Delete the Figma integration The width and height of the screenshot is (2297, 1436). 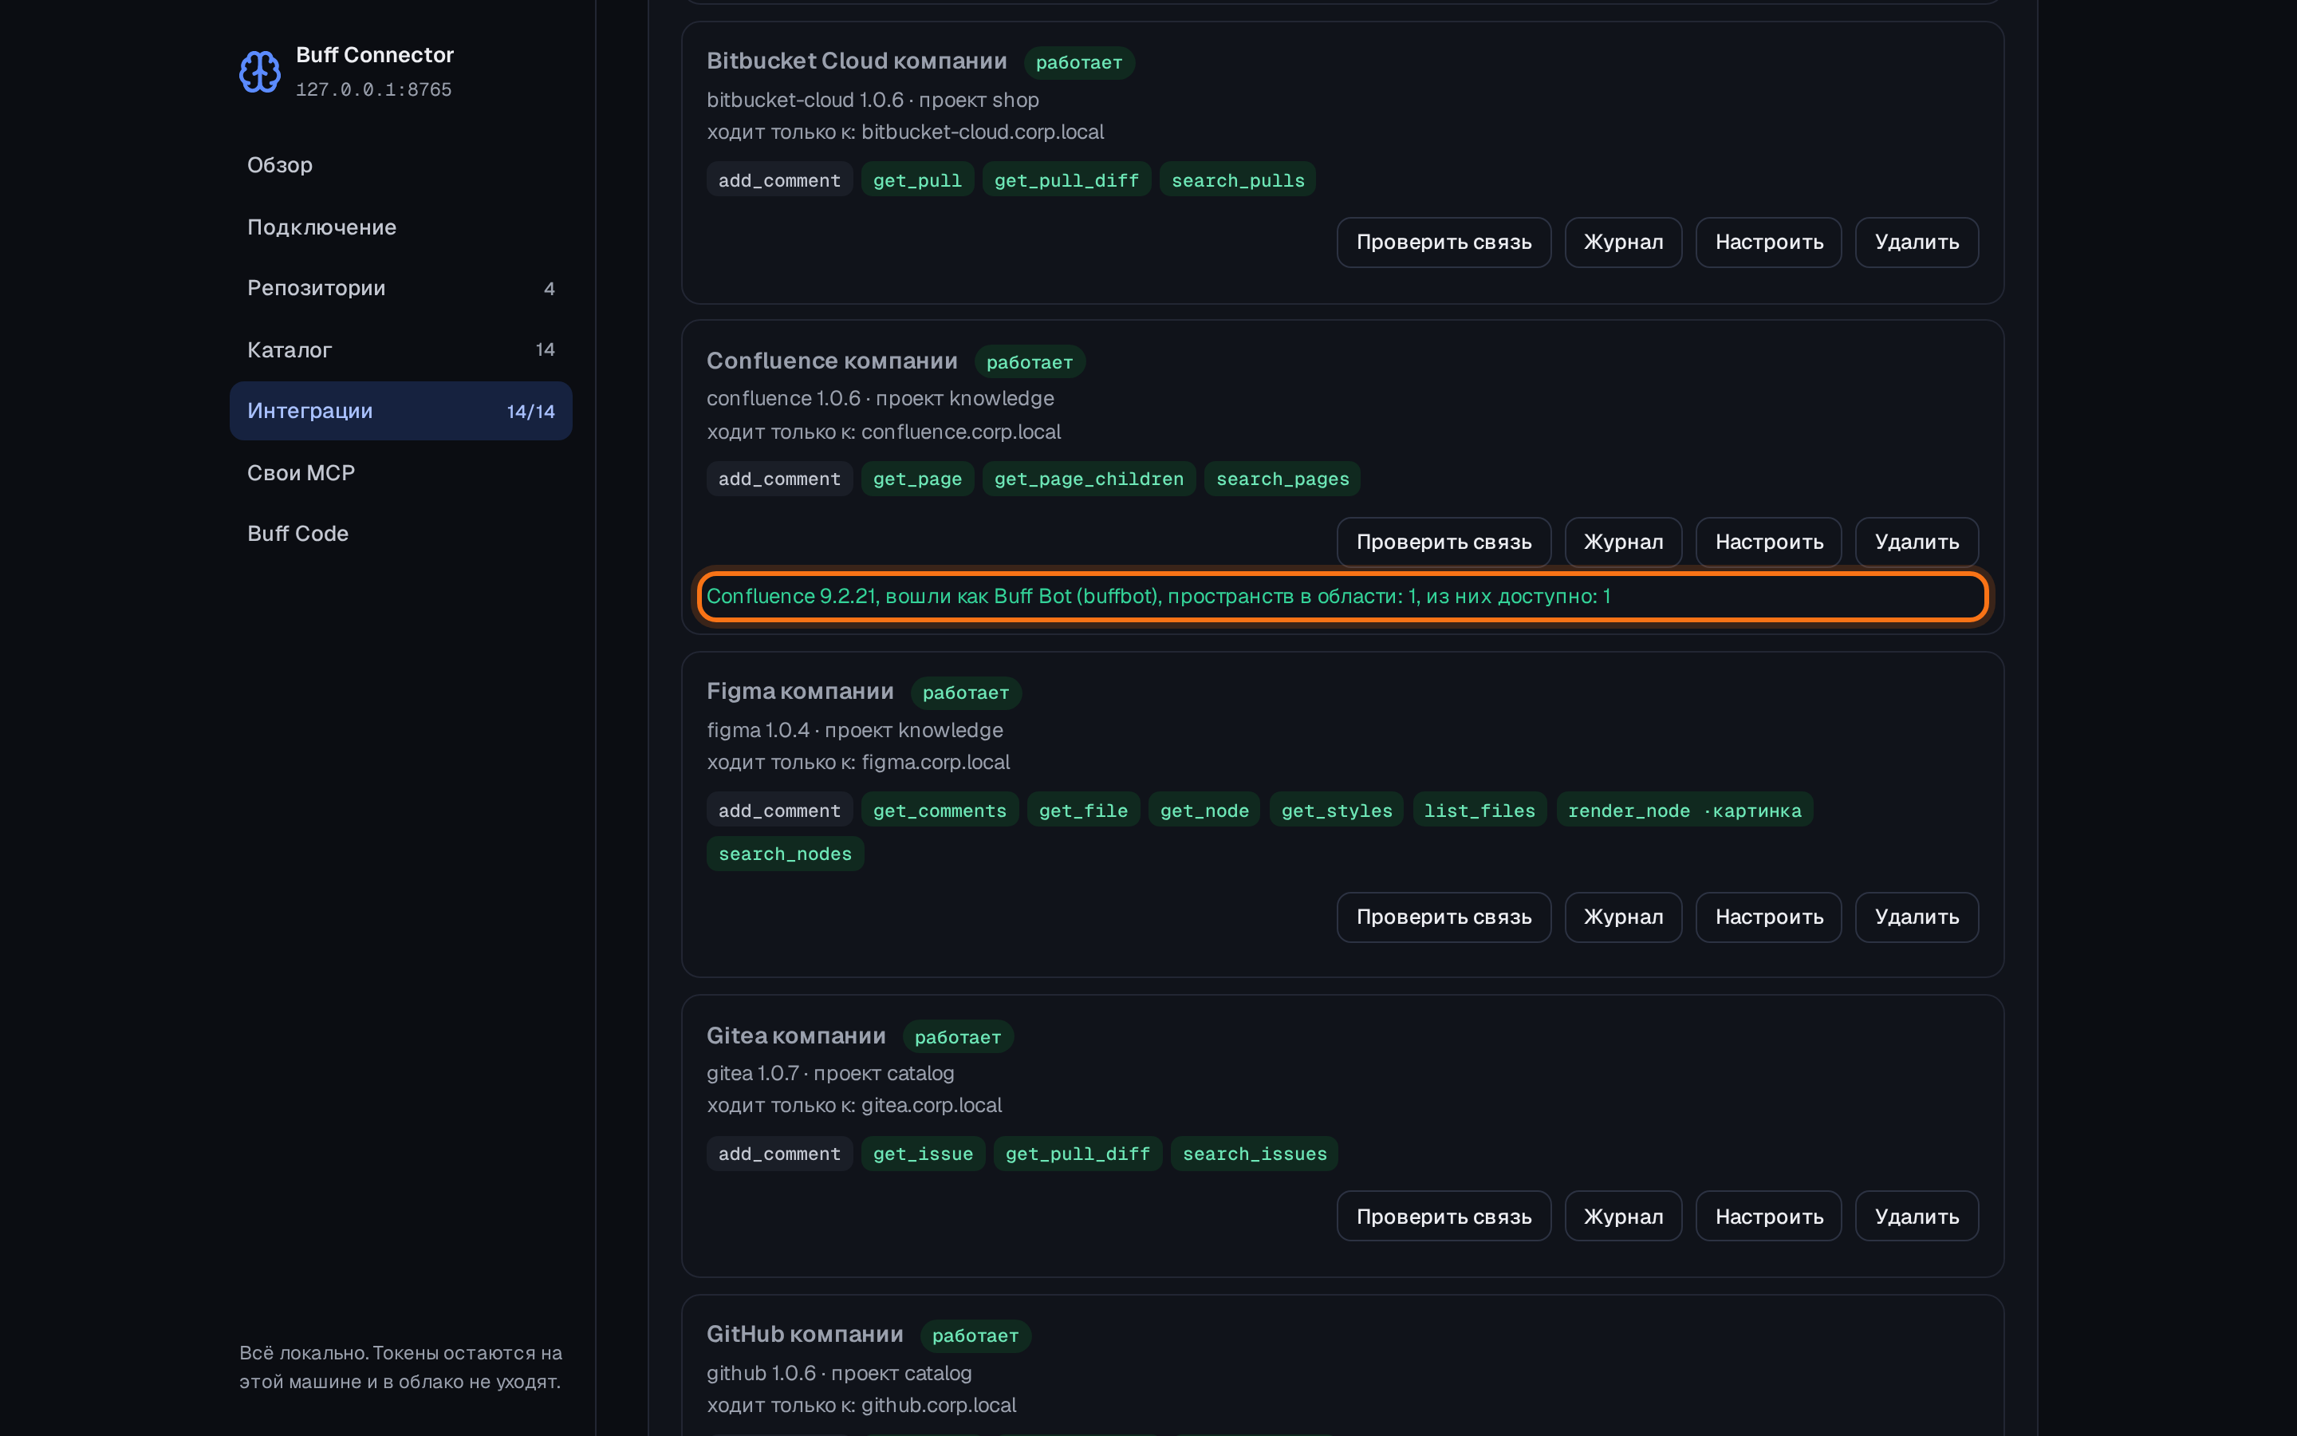pyautogui.click(x=1917, y=917)
